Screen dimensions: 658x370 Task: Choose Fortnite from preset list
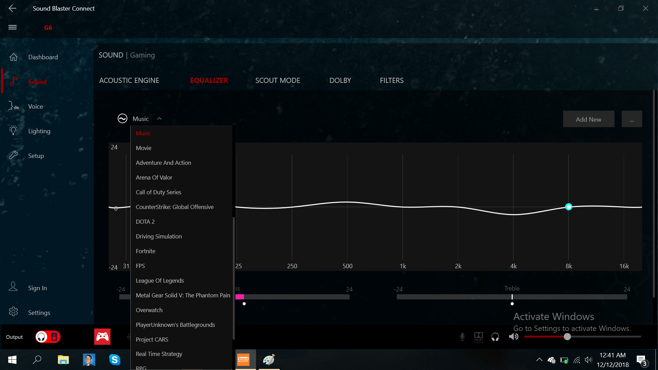[x=145, y=251]
